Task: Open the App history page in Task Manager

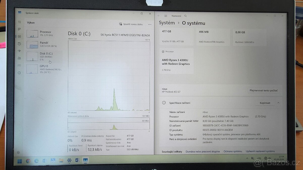Action: point(19,44)
